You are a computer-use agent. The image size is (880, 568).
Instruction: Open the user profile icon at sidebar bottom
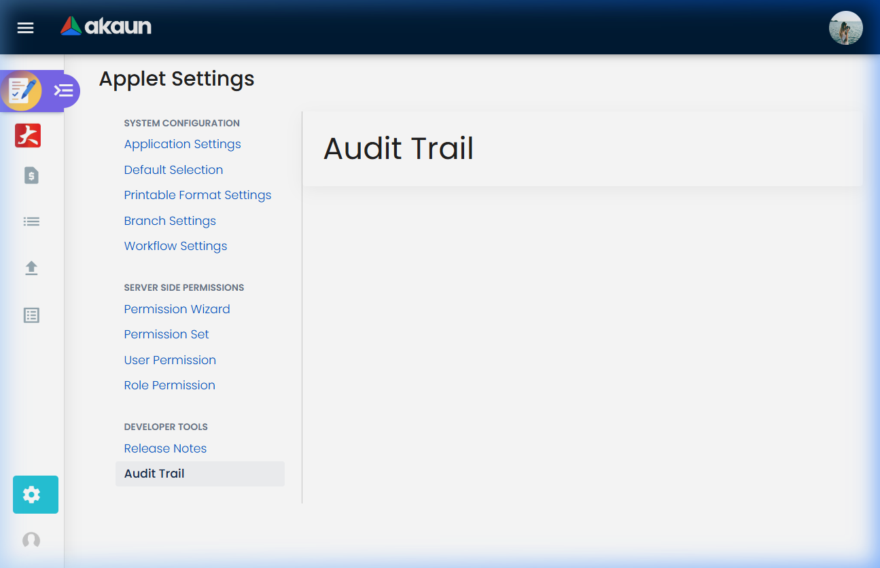coord(31,539)
